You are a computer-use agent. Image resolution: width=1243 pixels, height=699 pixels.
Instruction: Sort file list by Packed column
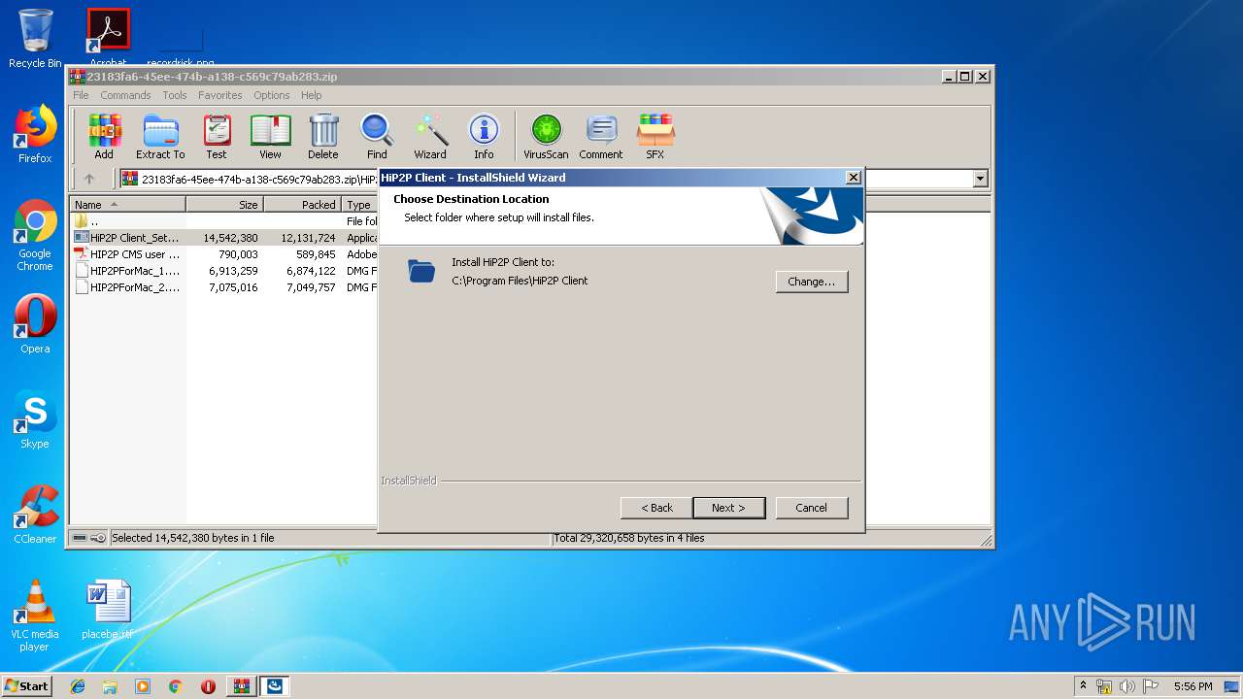(302, 205)
